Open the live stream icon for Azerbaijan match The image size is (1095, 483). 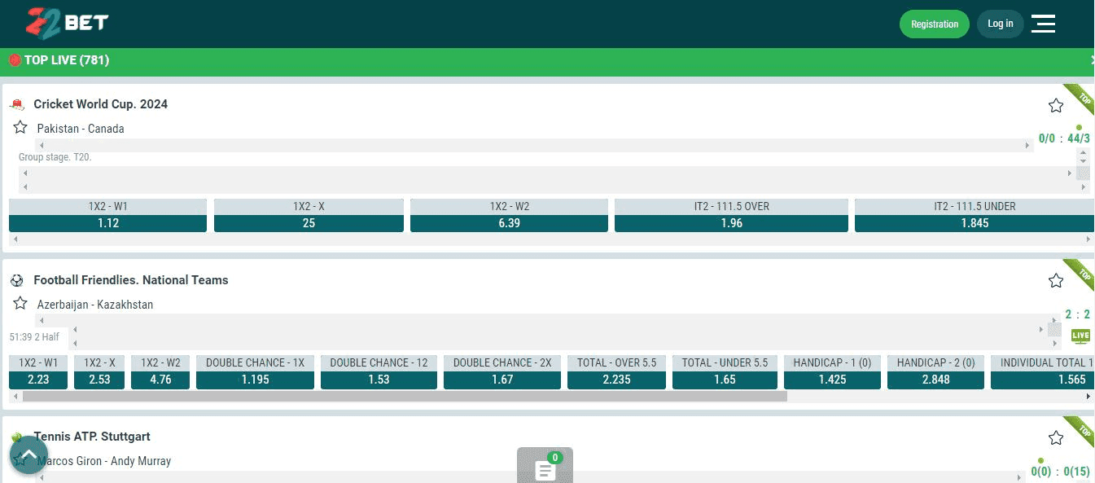(1080, 336)
